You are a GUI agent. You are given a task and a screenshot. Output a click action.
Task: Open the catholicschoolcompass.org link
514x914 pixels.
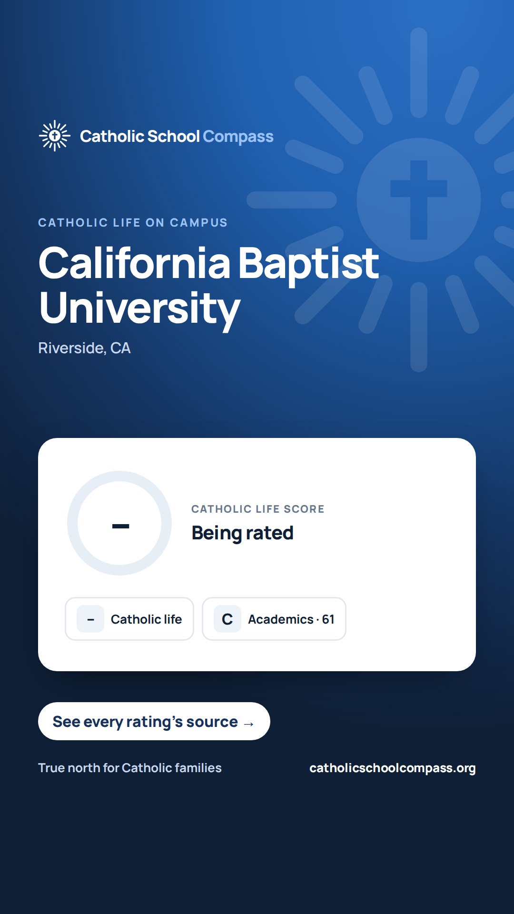pos(393,768)
